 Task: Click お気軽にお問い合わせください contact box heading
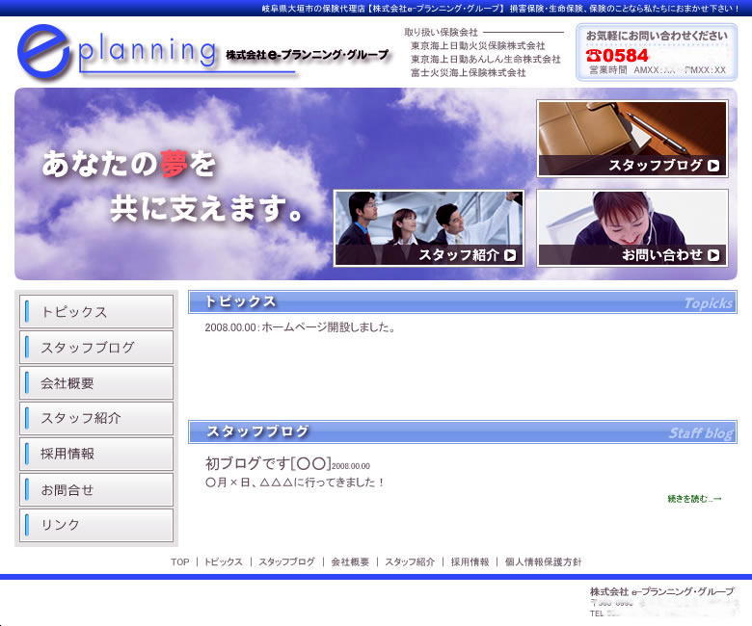click(657, 36)
